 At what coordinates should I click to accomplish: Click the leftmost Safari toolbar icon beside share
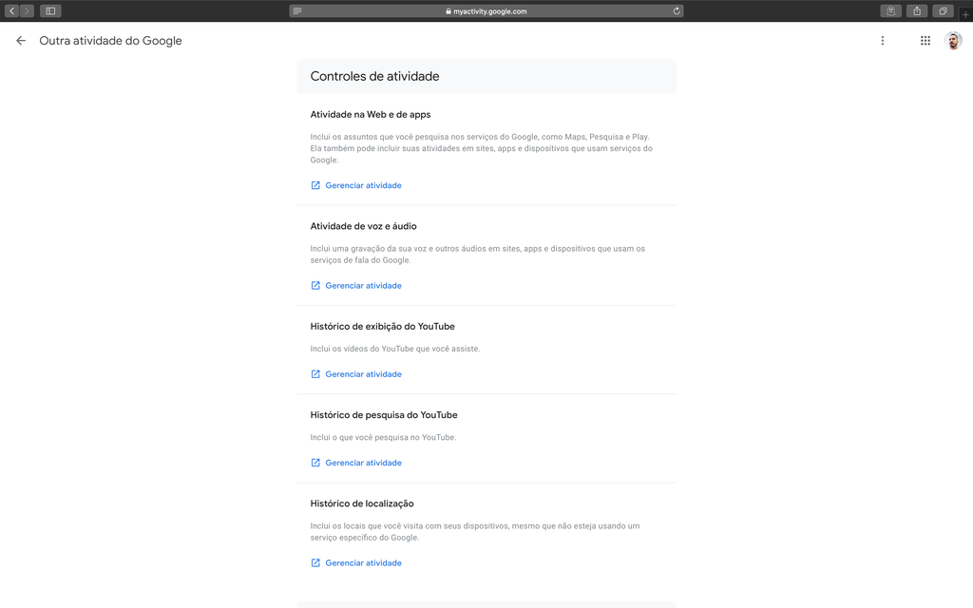891,10
